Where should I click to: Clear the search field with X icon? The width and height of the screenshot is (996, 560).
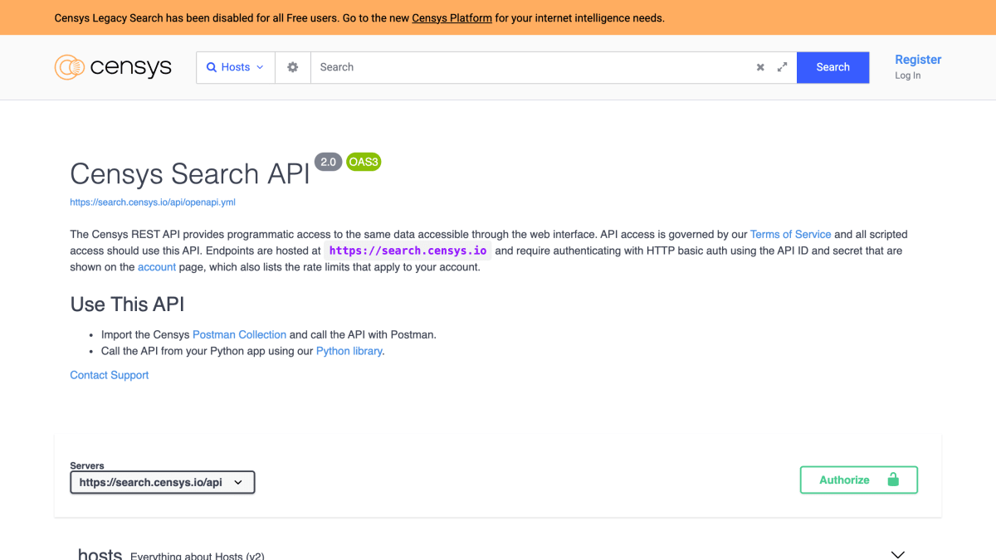coord(760,67)
